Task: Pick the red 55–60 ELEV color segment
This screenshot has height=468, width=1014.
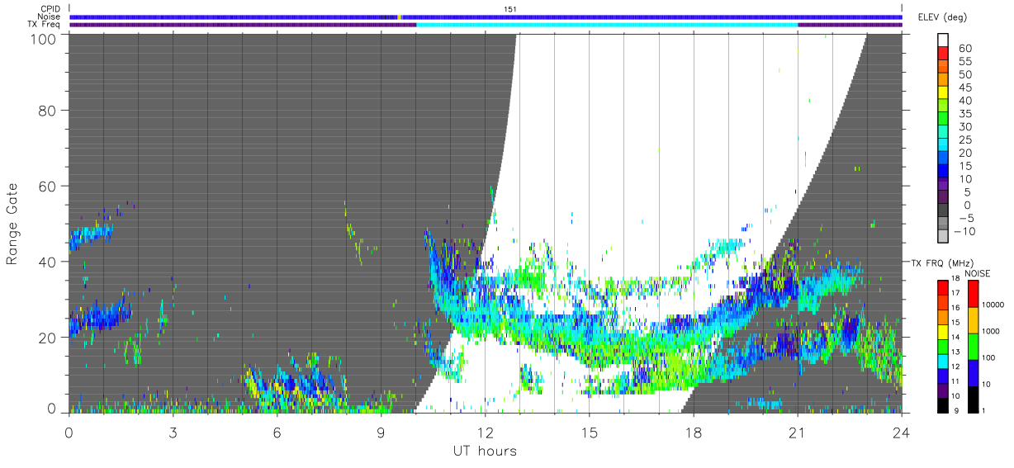Action: (x=945, y=54)
